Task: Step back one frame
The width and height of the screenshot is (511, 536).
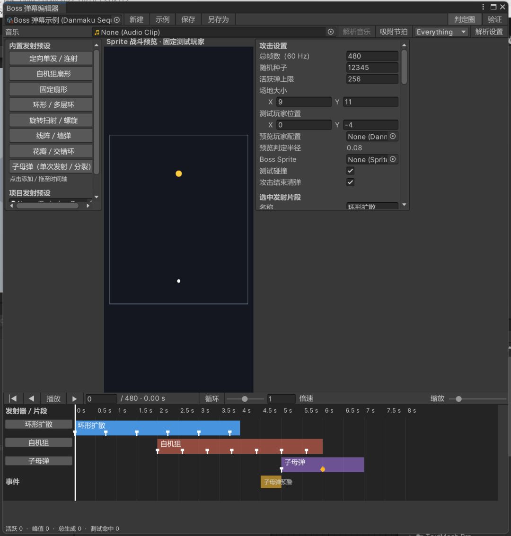Action: point(32,398)
